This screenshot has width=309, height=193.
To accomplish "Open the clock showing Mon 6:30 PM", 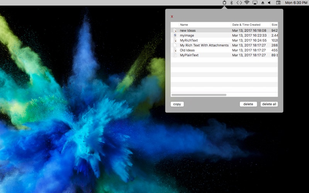I will 296,3.
